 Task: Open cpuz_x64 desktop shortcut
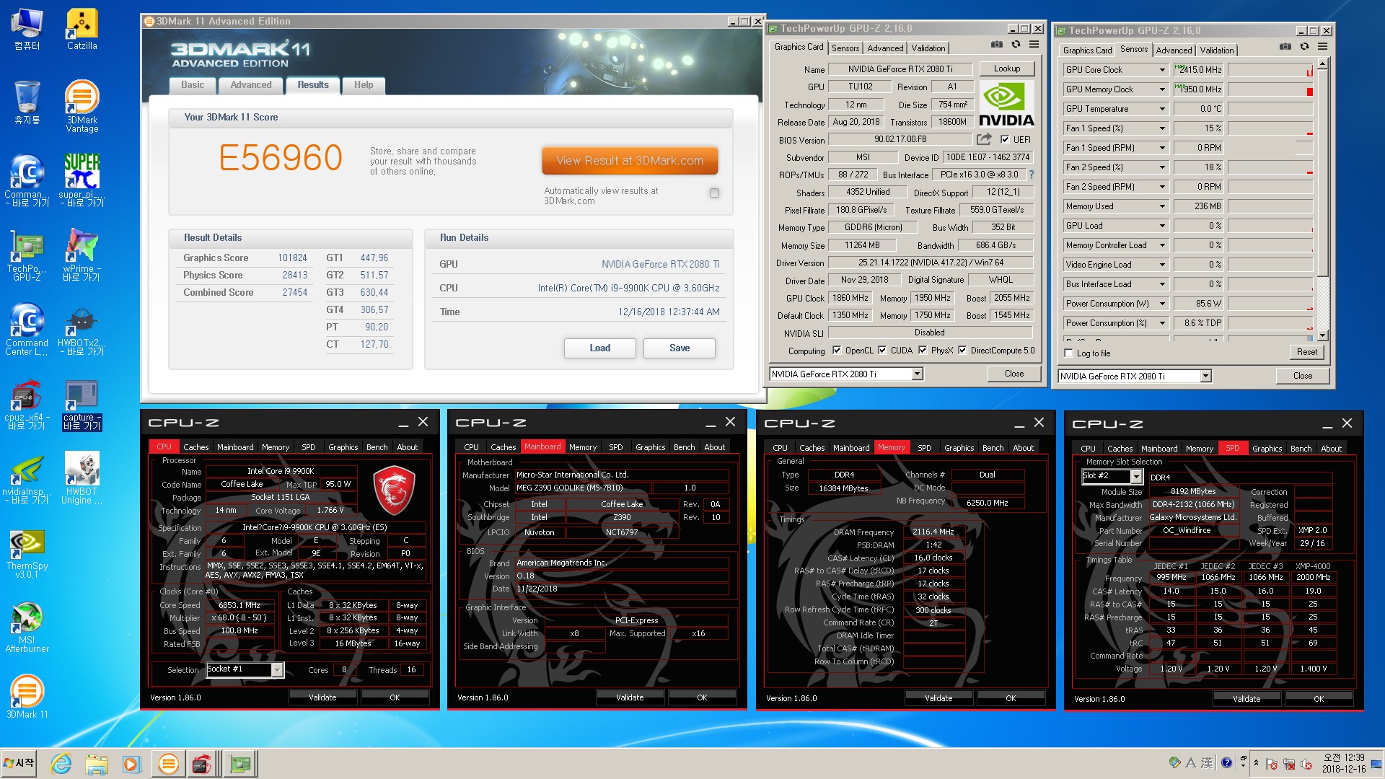tap(27, 404)
